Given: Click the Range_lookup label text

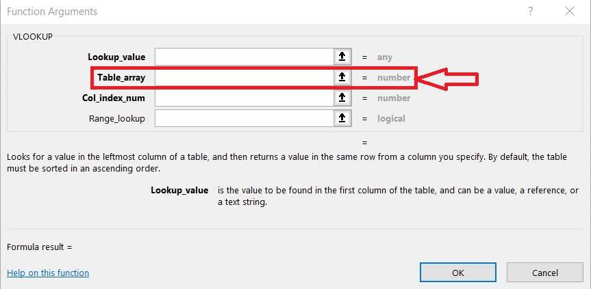Looking at the screenshot, I should tap(117, 118).
